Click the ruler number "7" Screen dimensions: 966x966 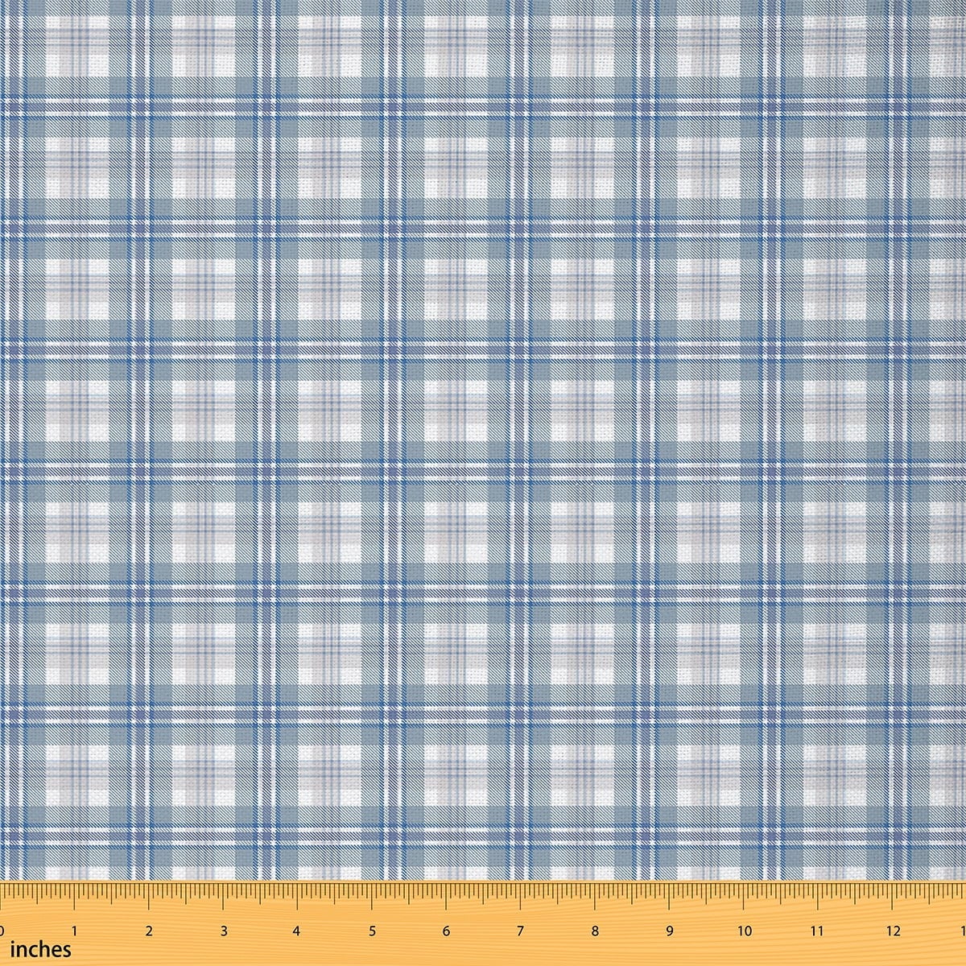pos(521,931)
